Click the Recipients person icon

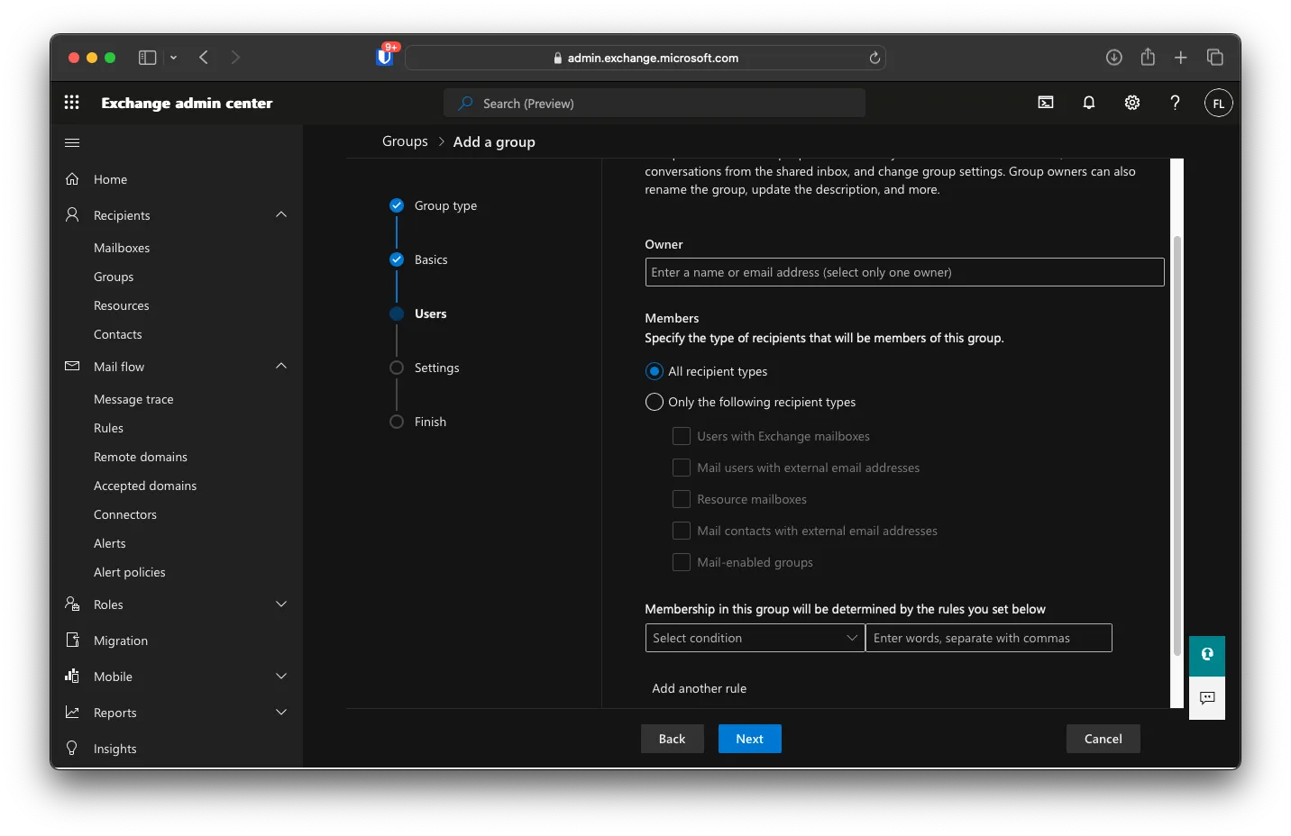tap(72, 214)
